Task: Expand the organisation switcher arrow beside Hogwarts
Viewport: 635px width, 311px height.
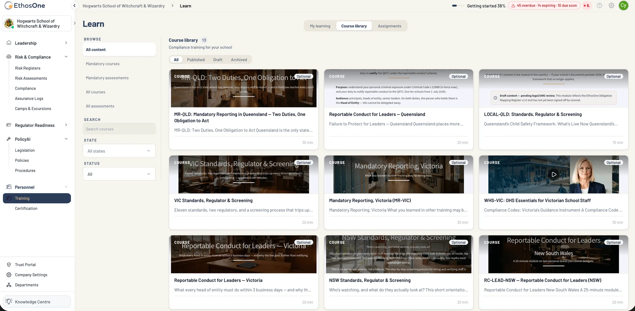Action: pyautogui.click(x=75, y=23)
